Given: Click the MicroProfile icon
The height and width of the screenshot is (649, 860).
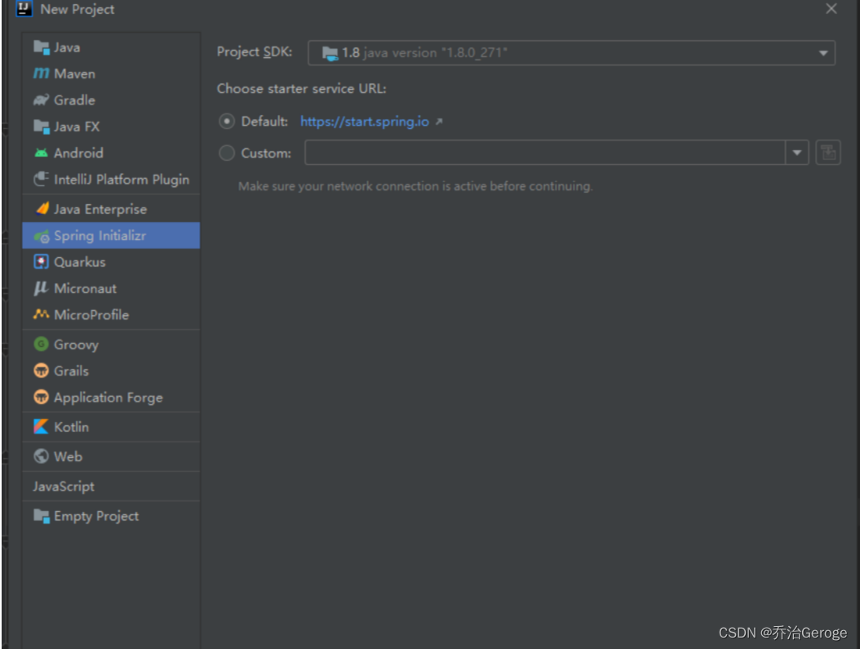Looking at the screenshot, I should (x=41, y=313).
